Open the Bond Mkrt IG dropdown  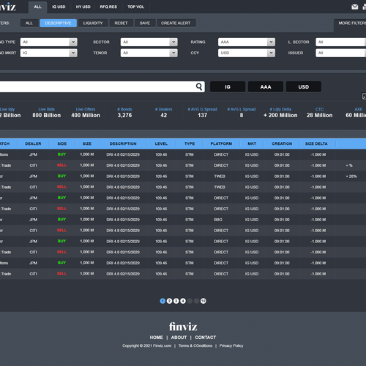pos(49,53)
